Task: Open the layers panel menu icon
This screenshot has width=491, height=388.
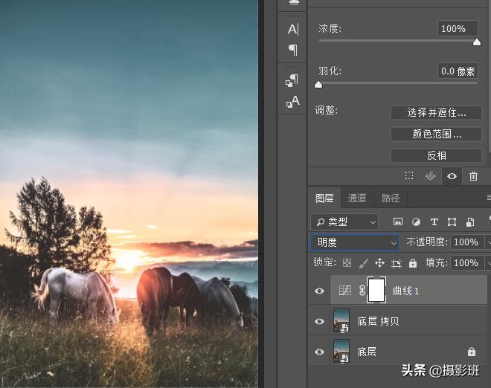Action: click(489, 197)
